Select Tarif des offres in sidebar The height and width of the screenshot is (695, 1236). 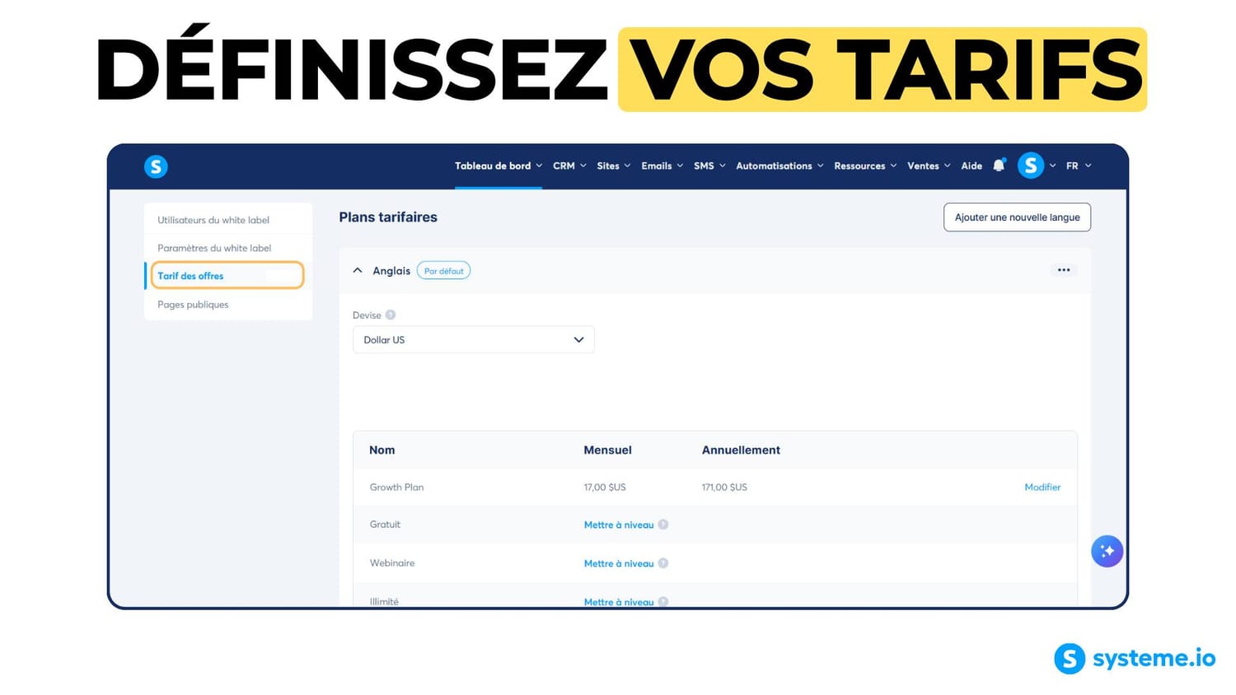227,276
